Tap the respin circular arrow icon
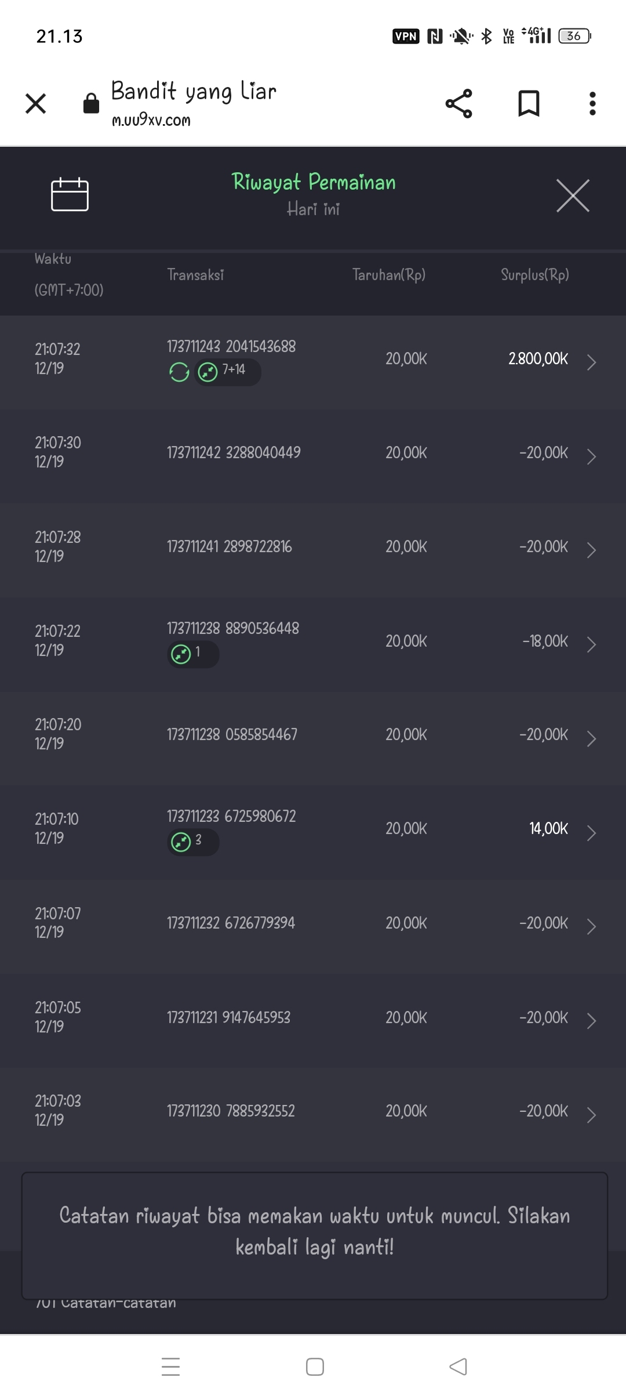 point(179,372)
